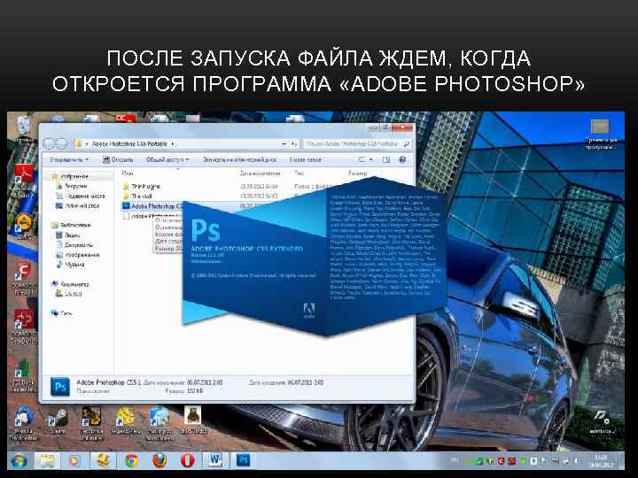Sort files by Дата изменения column header

coord(260,173)
